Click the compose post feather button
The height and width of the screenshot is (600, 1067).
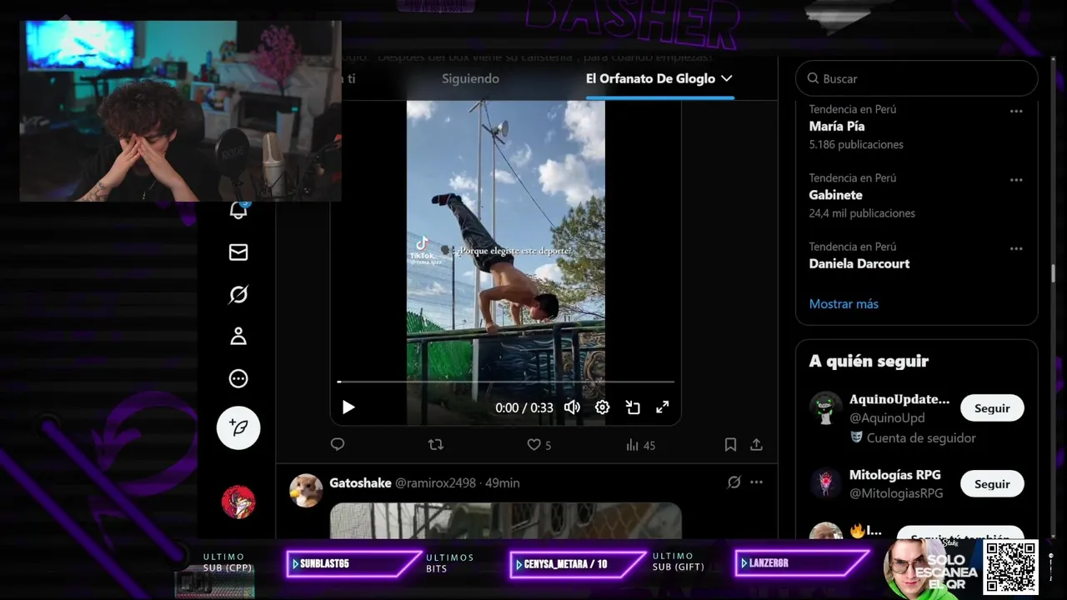(238, 427)
